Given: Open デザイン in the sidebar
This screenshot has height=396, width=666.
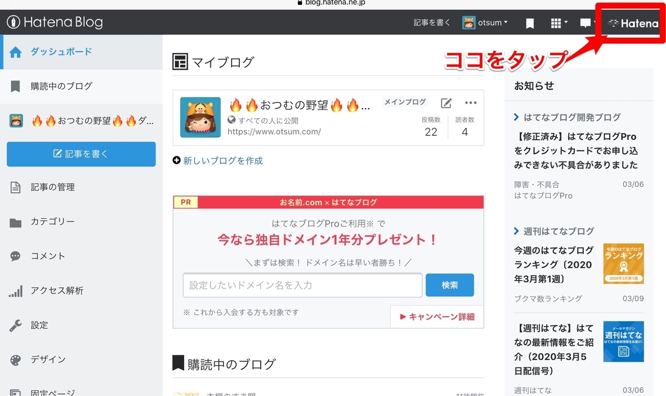Looking at the screenshot, I should pos(81,359).
